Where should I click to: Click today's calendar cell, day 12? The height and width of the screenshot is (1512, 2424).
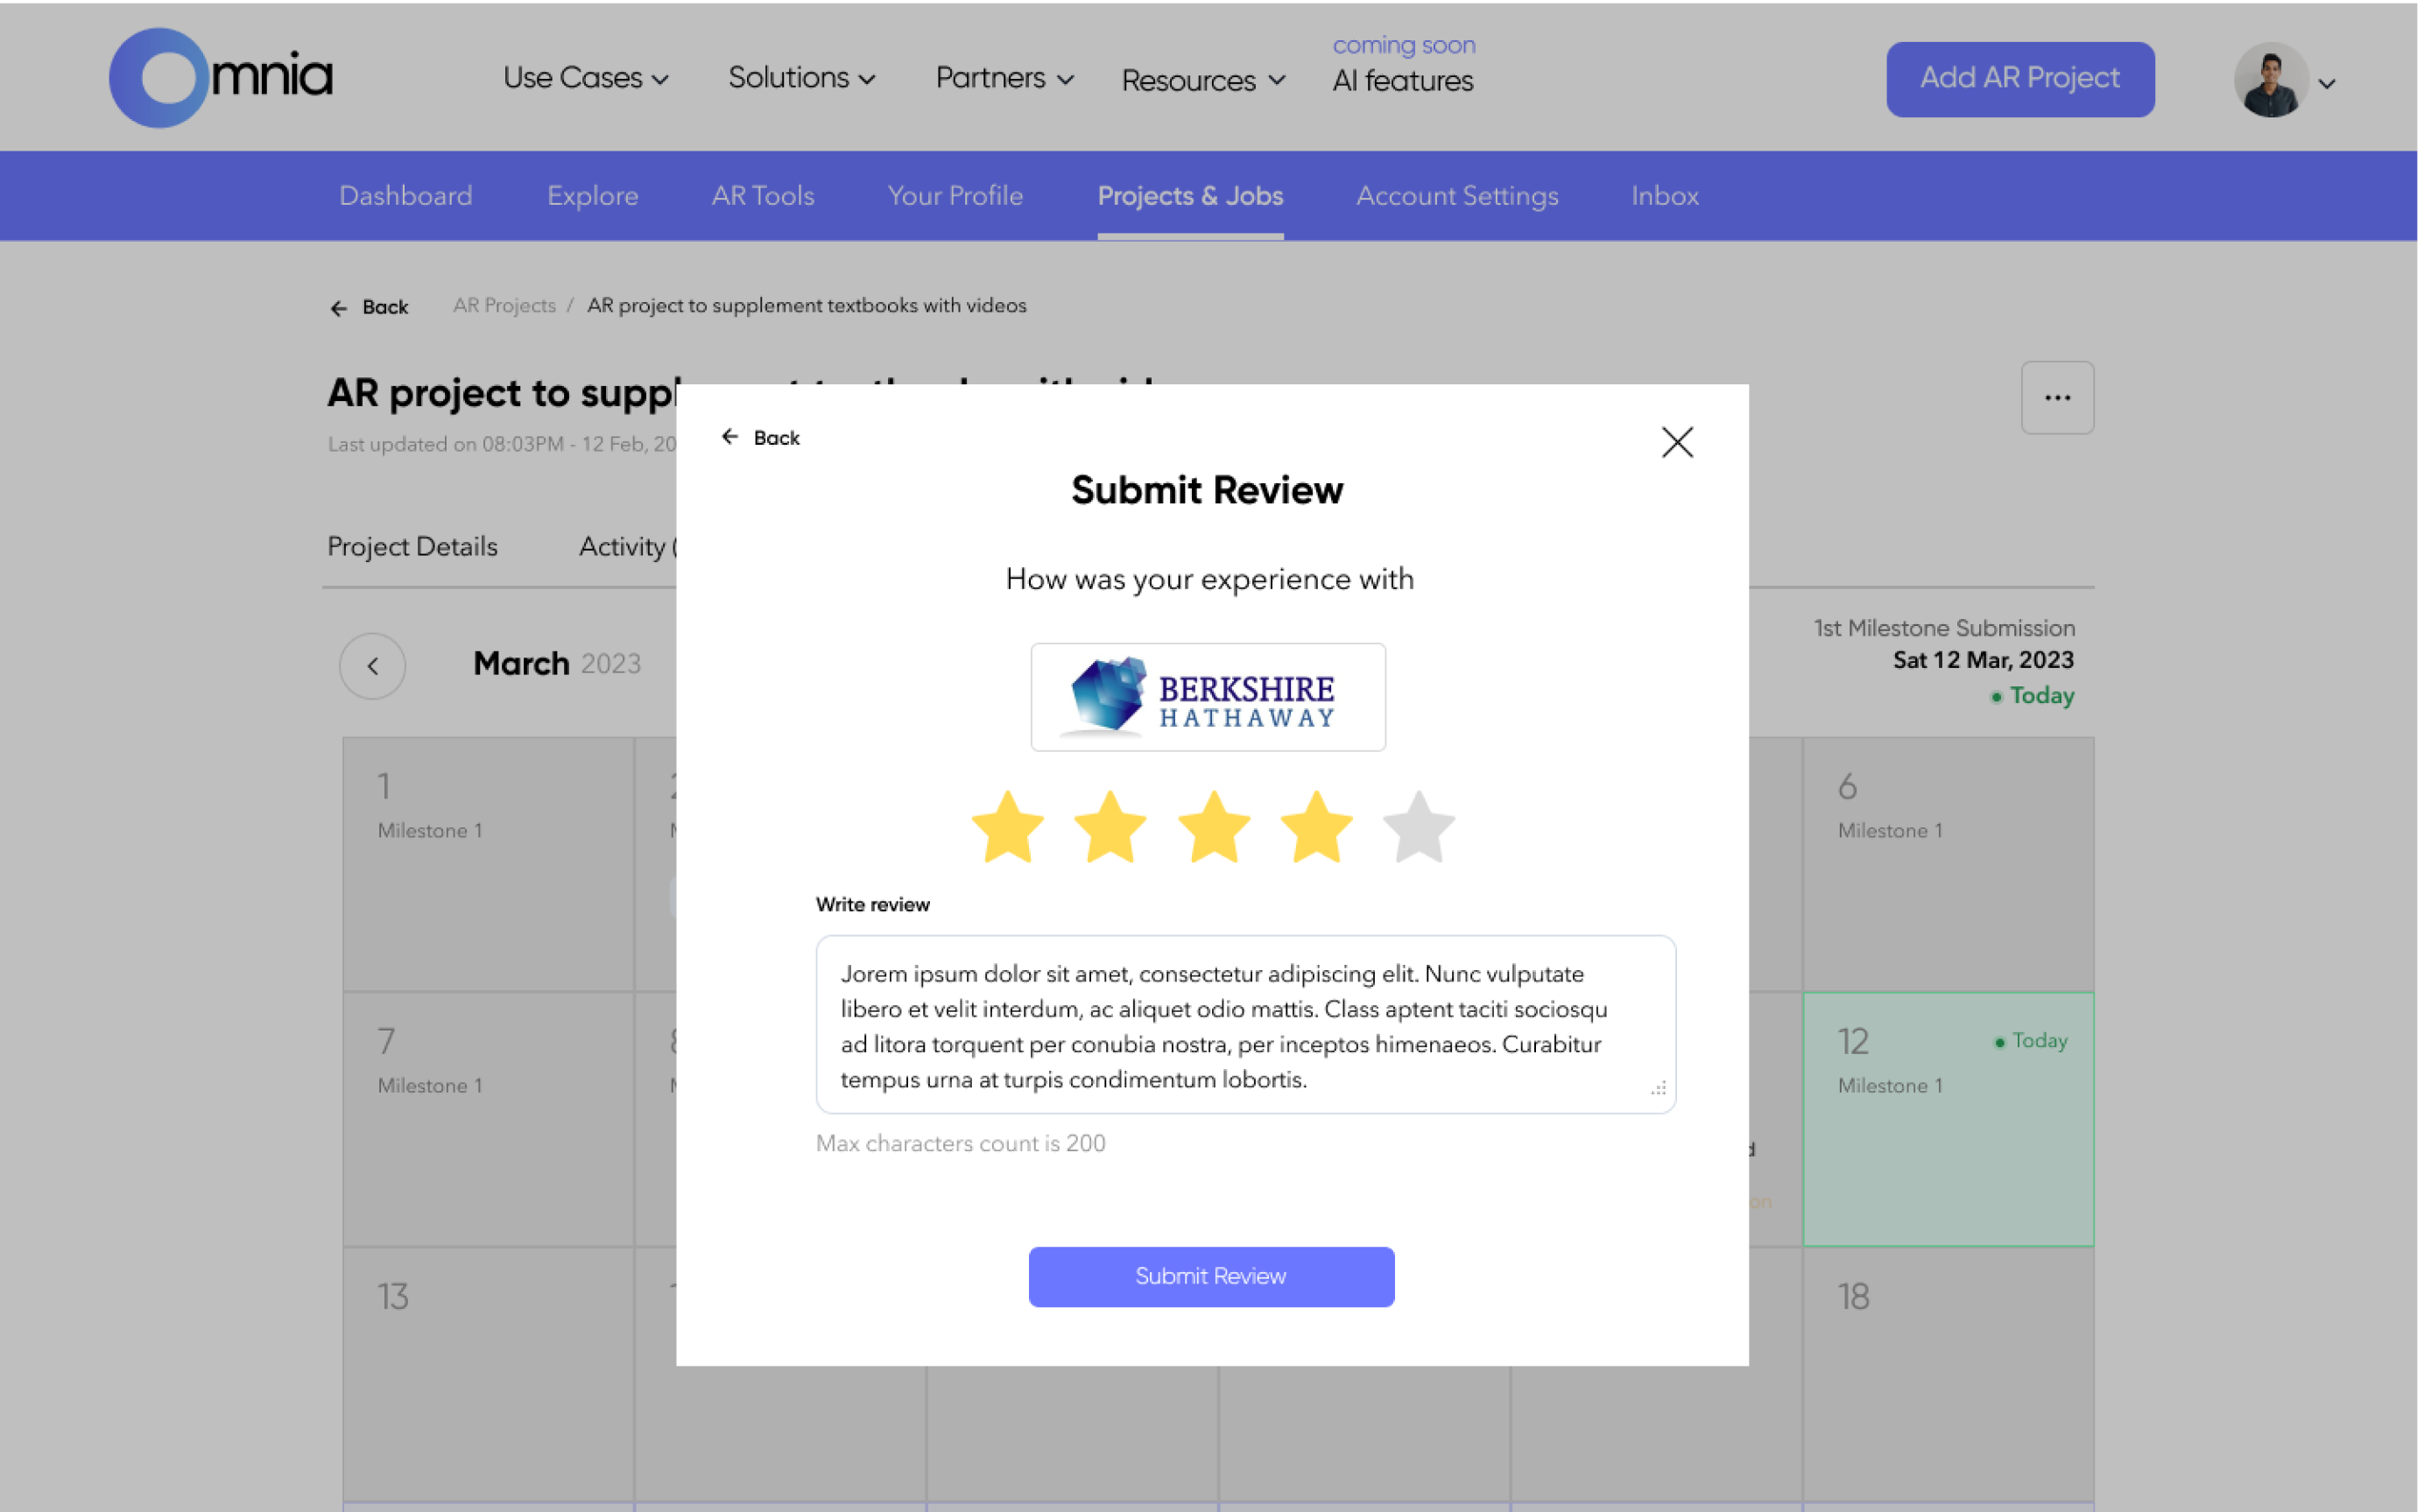[1951, 1120]
